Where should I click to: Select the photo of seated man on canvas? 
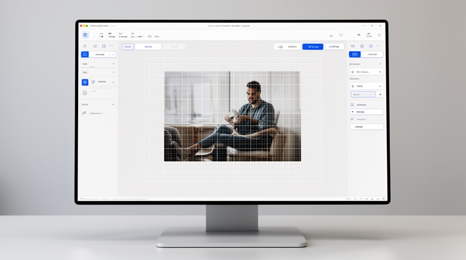tap(232, 117)
